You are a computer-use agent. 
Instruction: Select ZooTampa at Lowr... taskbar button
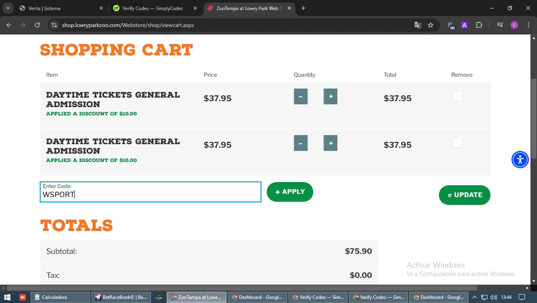click(197, 297)
